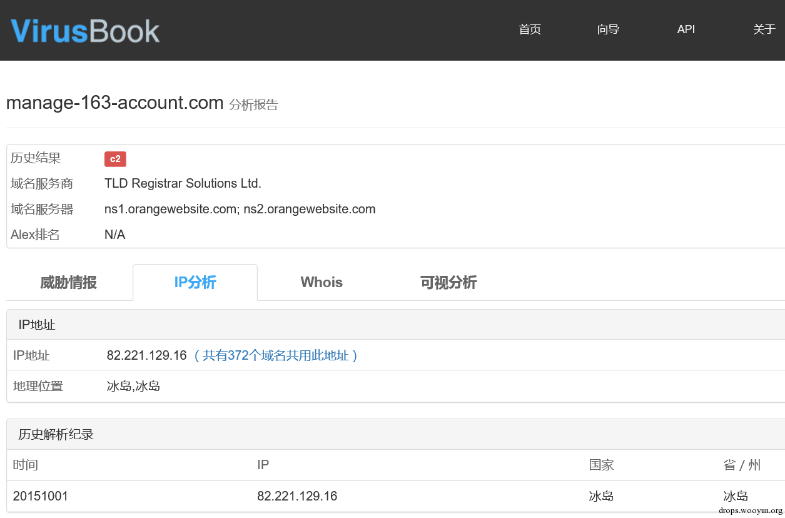Open link 共有372个域名共用此地址

coord(275,355)
